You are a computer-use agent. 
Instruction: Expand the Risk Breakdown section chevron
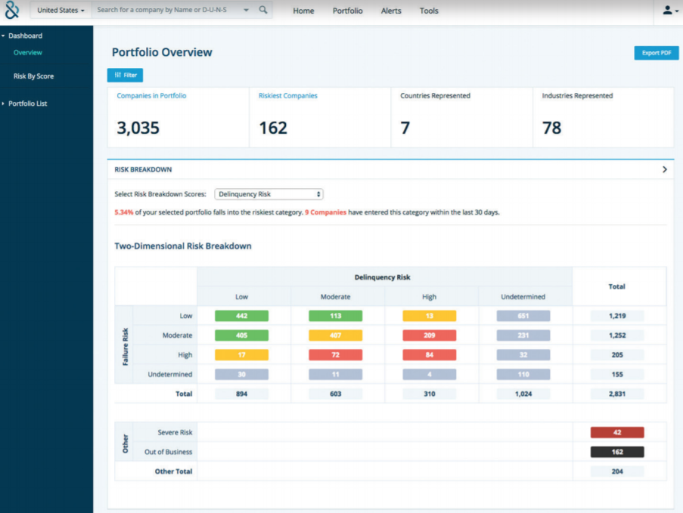coord(665,170)
